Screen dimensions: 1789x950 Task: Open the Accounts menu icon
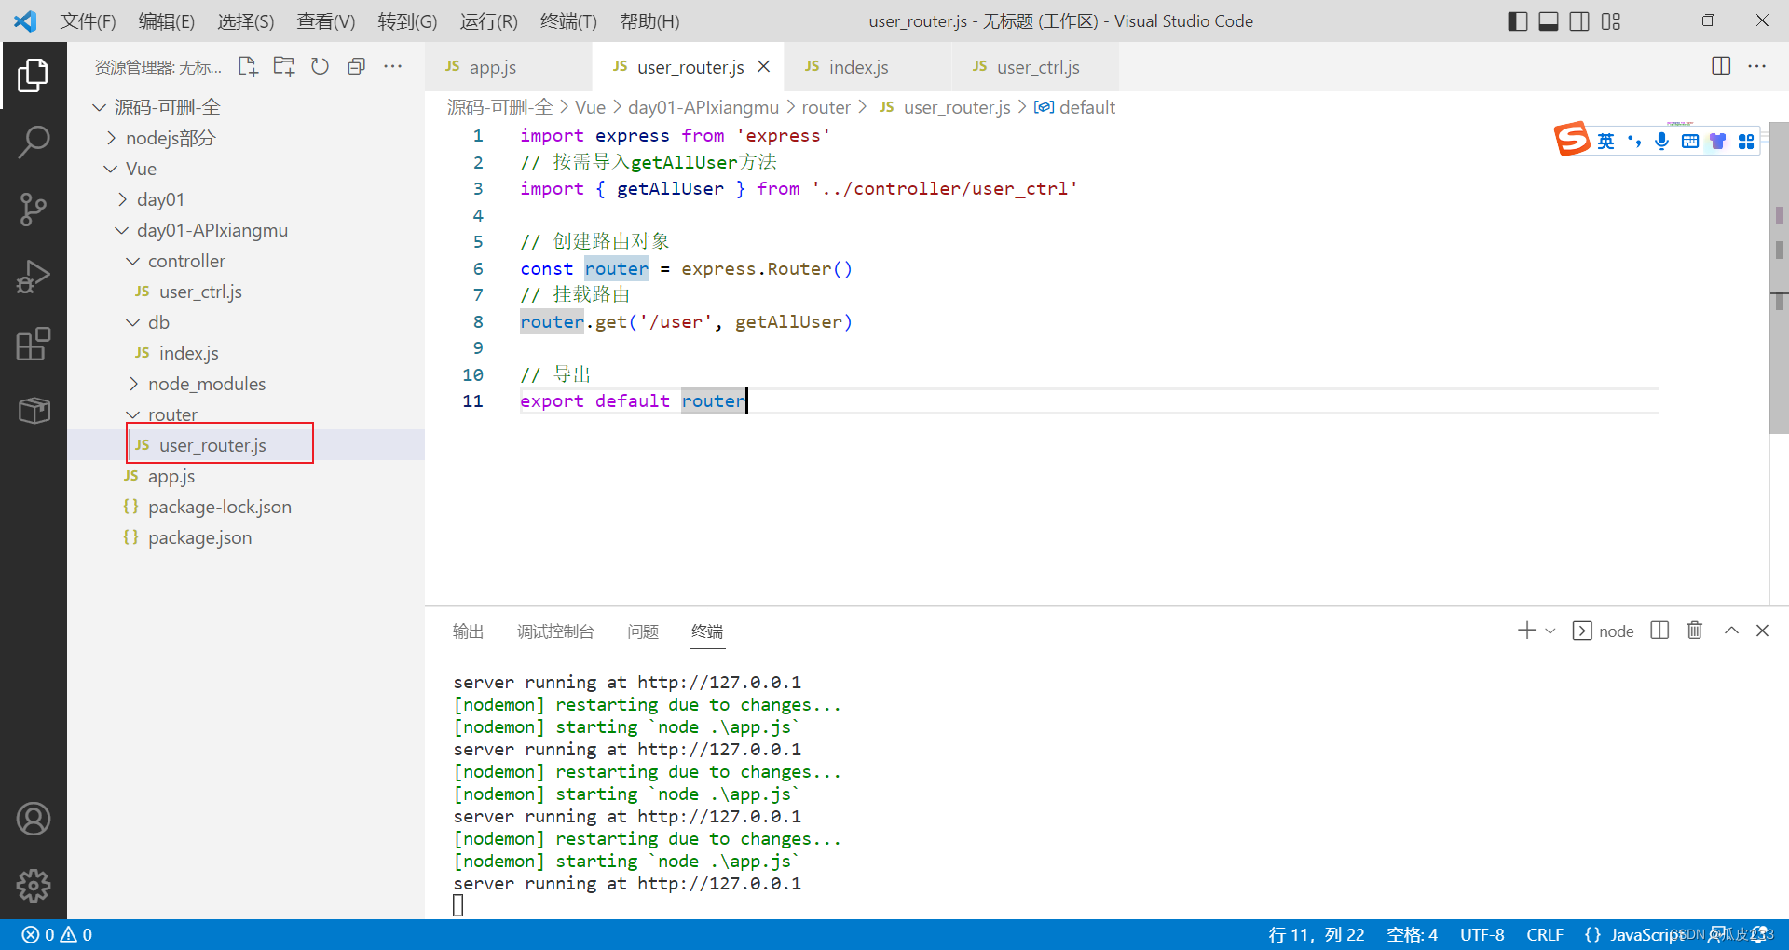(x=34, y=819)
